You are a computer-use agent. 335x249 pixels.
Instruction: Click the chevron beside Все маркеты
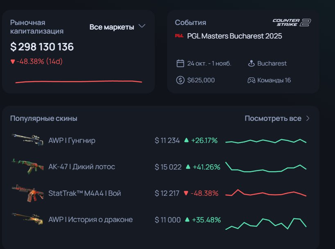pyautogui.click(x=142, y=26)
